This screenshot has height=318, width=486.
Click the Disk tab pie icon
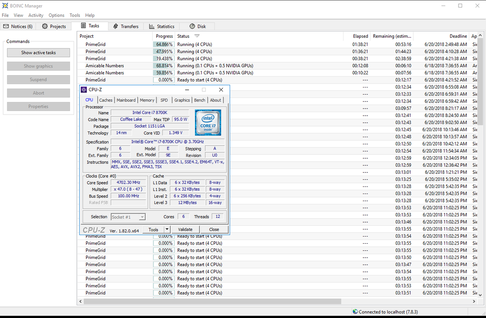point(192,26)
